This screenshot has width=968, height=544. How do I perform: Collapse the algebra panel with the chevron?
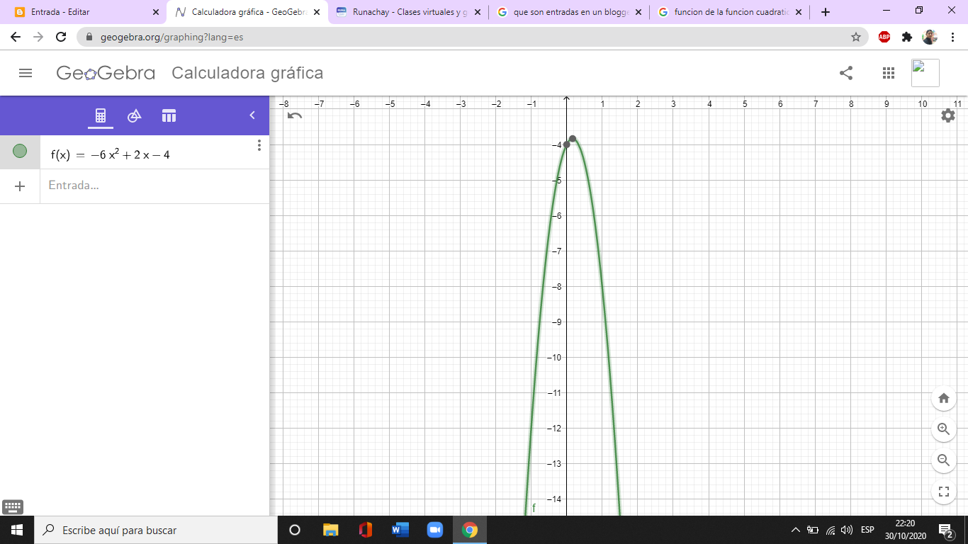252,115
